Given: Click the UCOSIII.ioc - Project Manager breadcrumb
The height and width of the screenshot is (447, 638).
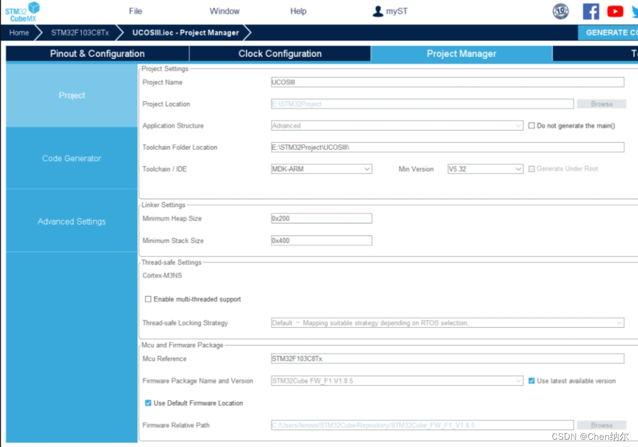Looking at the screenshot, I should [186, 32].
